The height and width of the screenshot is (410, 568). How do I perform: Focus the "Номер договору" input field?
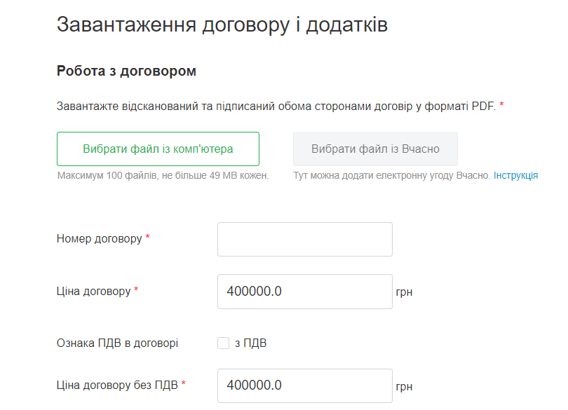[304, 239]
